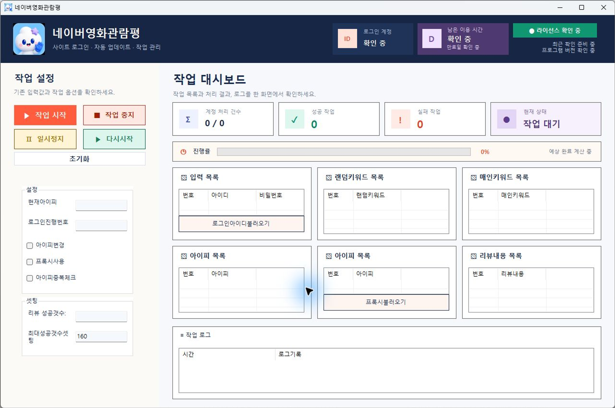Click the 리뷰내용 column header
The width and height of the screenshot is (615, 408).
(x=522, y=274)
